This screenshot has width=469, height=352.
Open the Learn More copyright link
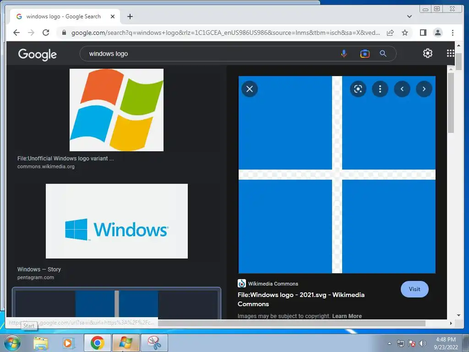pyautogui.click(x=347, y=316)
